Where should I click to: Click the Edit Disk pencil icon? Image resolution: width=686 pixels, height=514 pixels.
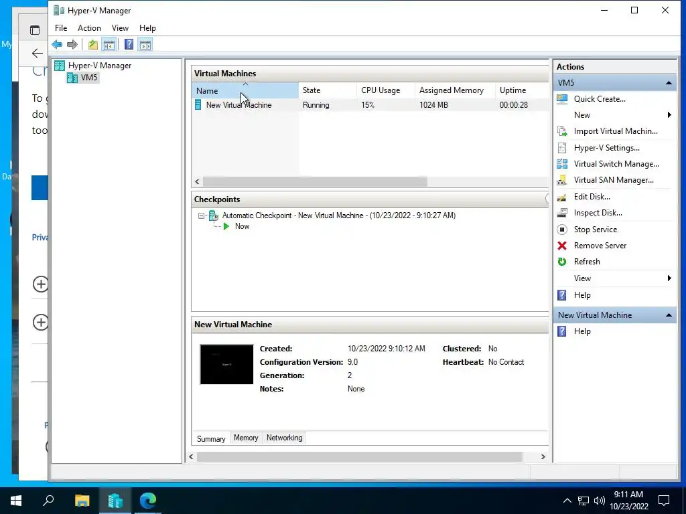point(562,197)
